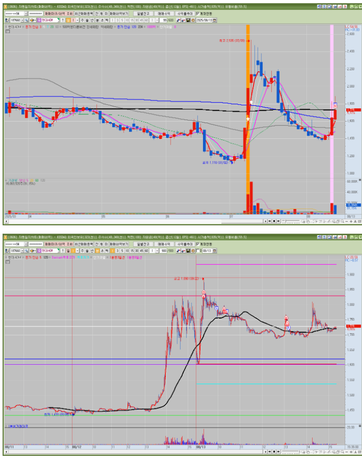Image resolution: width=362 pixels, height=460 pixels.
Task: Open the stock code 187660 dropdown arrow in bottom window
Action: pyautogui.click(x=23, y=251)
